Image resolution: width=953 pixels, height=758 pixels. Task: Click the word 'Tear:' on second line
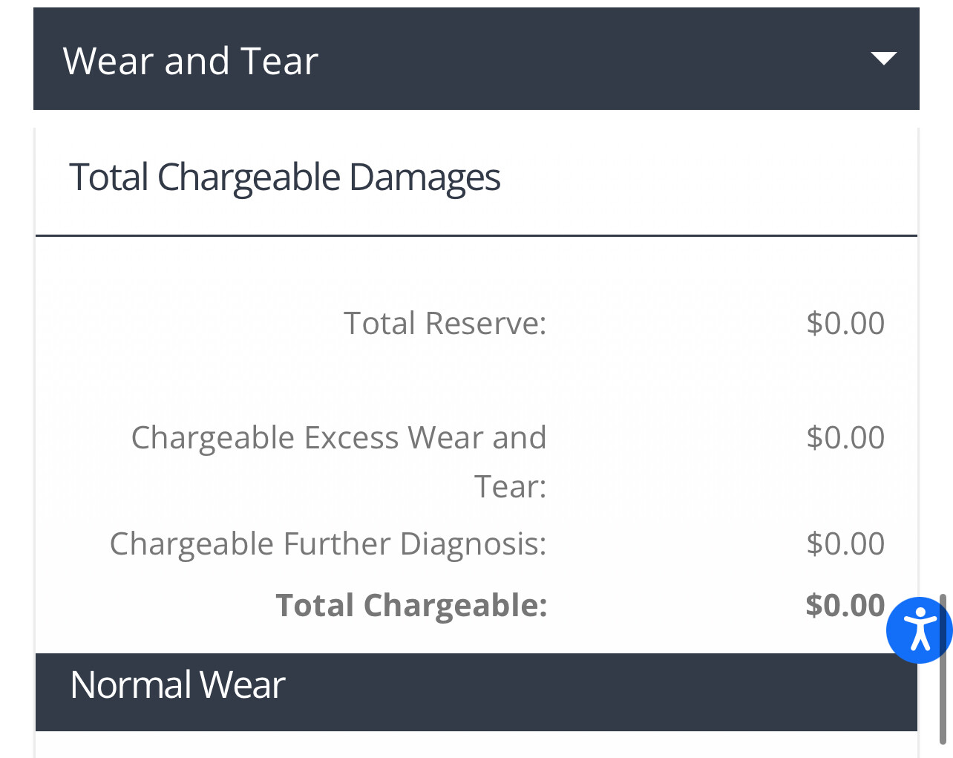point(511,487)
